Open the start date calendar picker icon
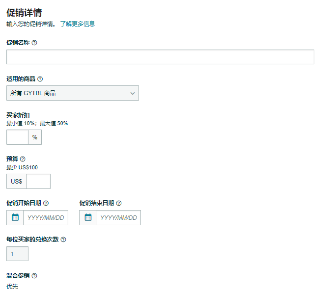 click(15, 217)
